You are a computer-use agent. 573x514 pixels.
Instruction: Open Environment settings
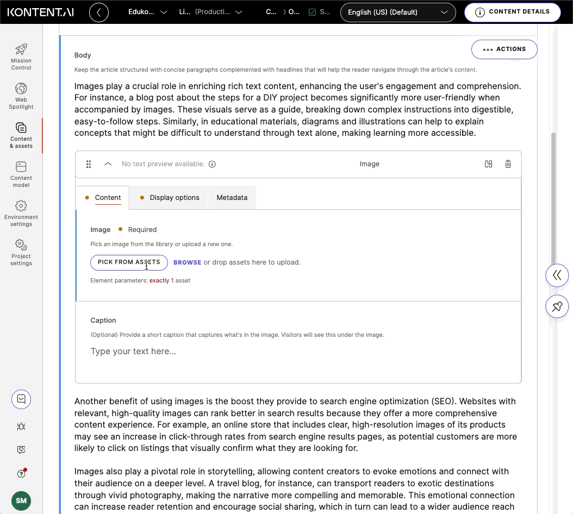(x=21, y=213)
